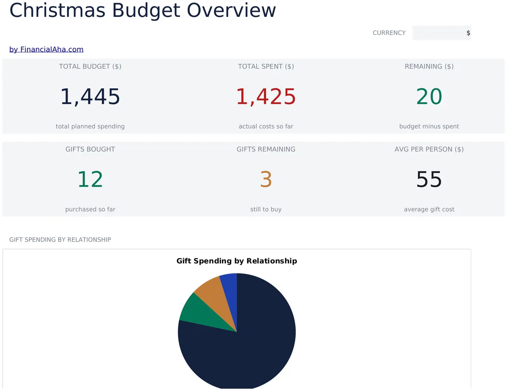Viewport: 507px width, 391px height.
Task: Click the TOTAL BUDGET ($) heading
Action: click(x=90, y=66)
